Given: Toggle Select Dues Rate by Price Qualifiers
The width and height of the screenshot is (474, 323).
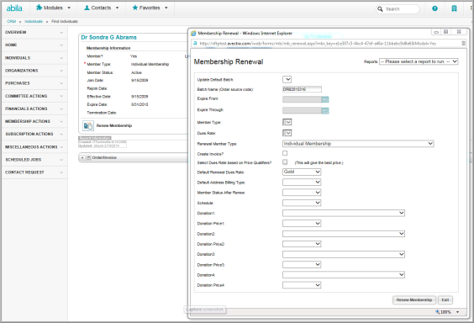Looking at the screenshot, I should (x=285, y=162).
